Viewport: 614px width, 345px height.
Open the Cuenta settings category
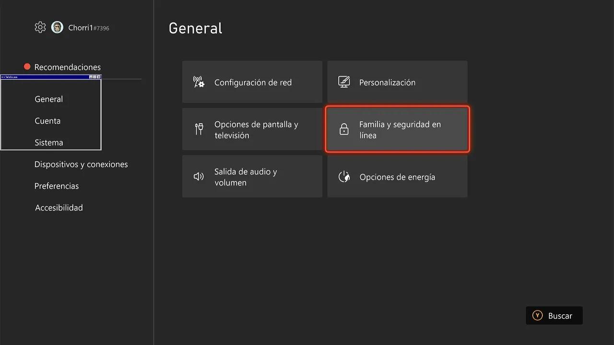(47, 121)
